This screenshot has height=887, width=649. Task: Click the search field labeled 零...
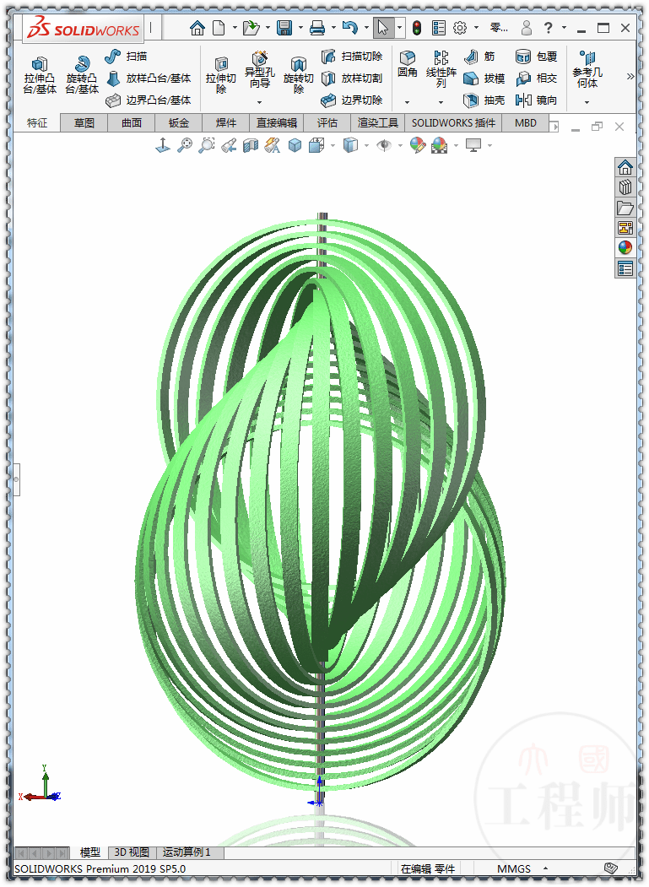(499, 28)
